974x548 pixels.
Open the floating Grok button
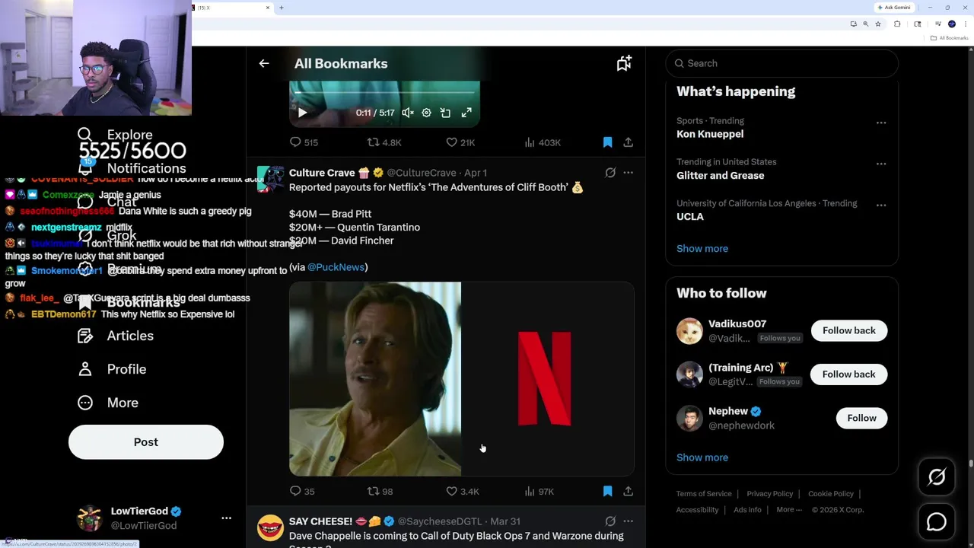pos(937,477)
